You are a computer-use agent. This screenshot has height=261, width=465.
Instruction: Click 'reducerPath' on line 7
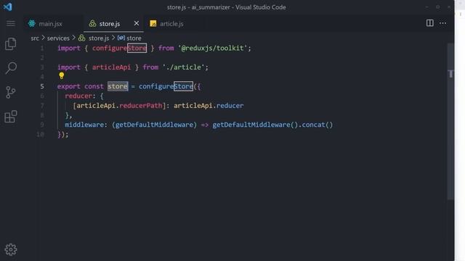click(x=140, y=106)
